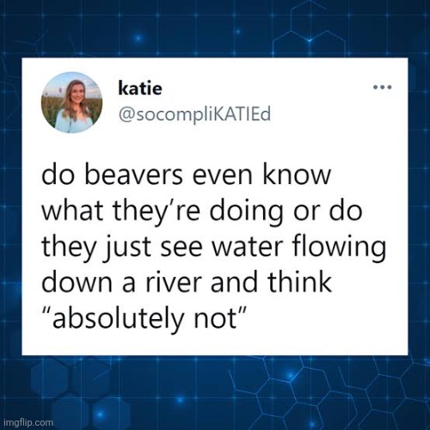Open the display name "katie"

140,89
